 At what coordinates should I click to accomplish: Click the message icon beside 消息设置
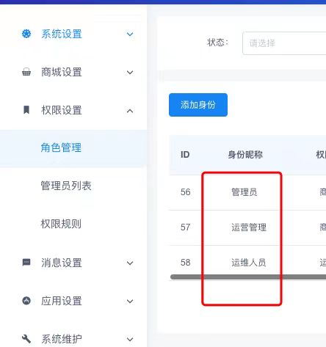(26, 263)
